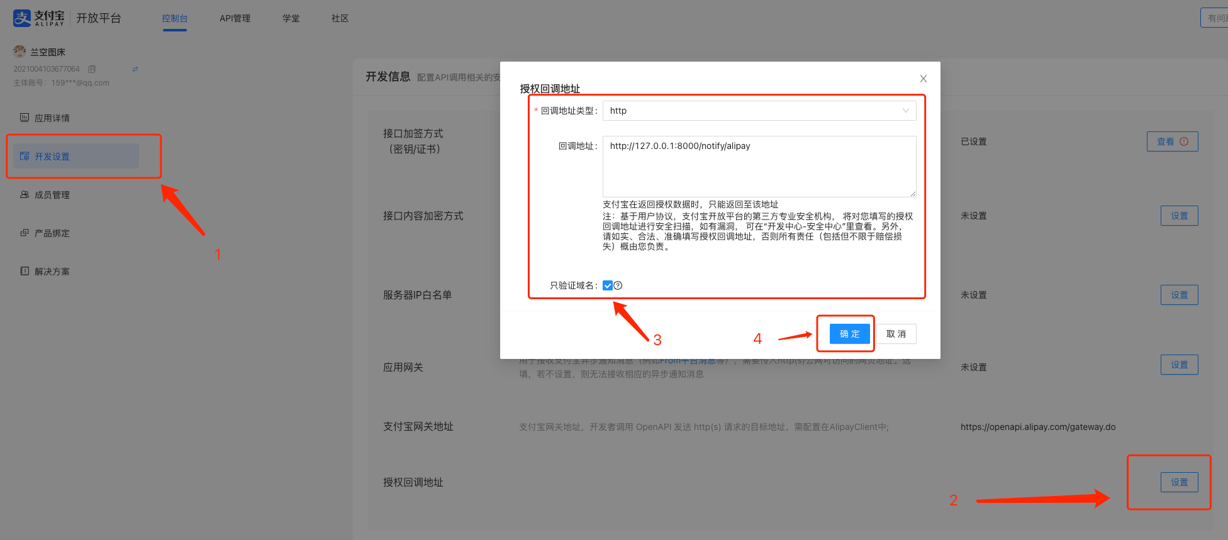Click the 有问题 button at top right
Image resolution: width=1228 pixels, height=540 pixels.
click(1214, 18)
